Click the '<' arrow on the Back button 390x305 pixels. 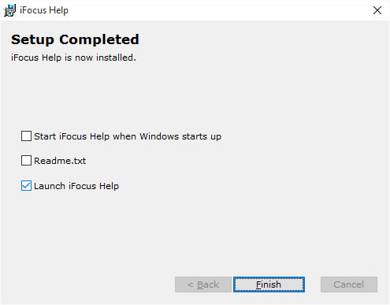click(191, 285)
